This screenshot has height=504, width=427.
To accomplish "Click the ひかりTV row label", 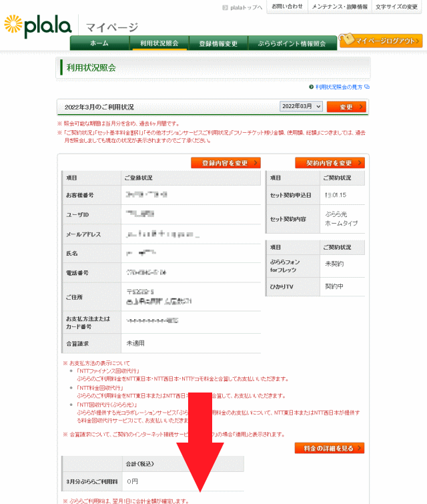I will click(282, 286).
